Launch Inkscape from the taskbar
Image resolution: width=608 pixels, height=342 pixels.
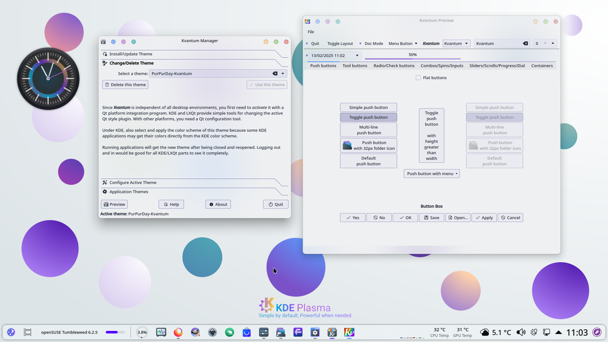click(212, 332)
